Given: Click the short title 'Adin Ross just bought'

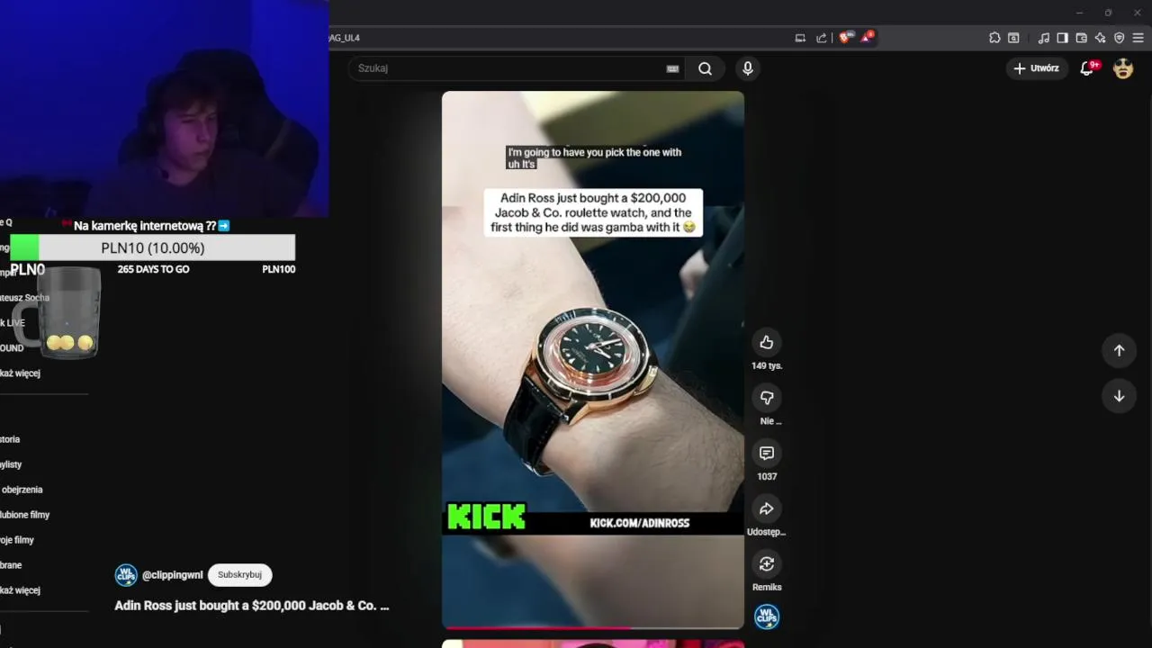Looking at the screenshot, I should 251,606.
